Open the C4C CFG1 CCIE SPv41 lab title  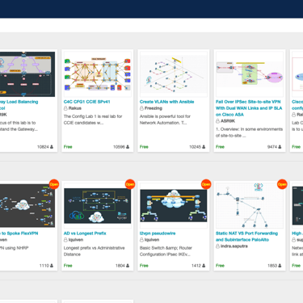pyautogui.click(x=86, y=102)
